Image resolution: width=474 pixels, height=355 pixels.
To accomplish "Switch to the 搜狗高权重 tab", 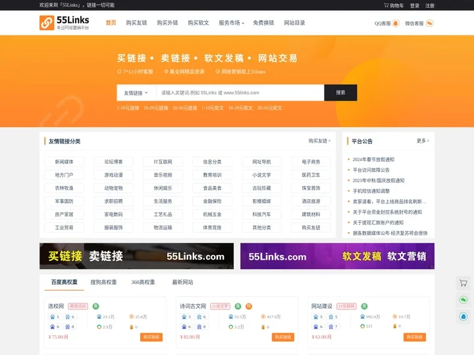I will (x=103, y=282).
